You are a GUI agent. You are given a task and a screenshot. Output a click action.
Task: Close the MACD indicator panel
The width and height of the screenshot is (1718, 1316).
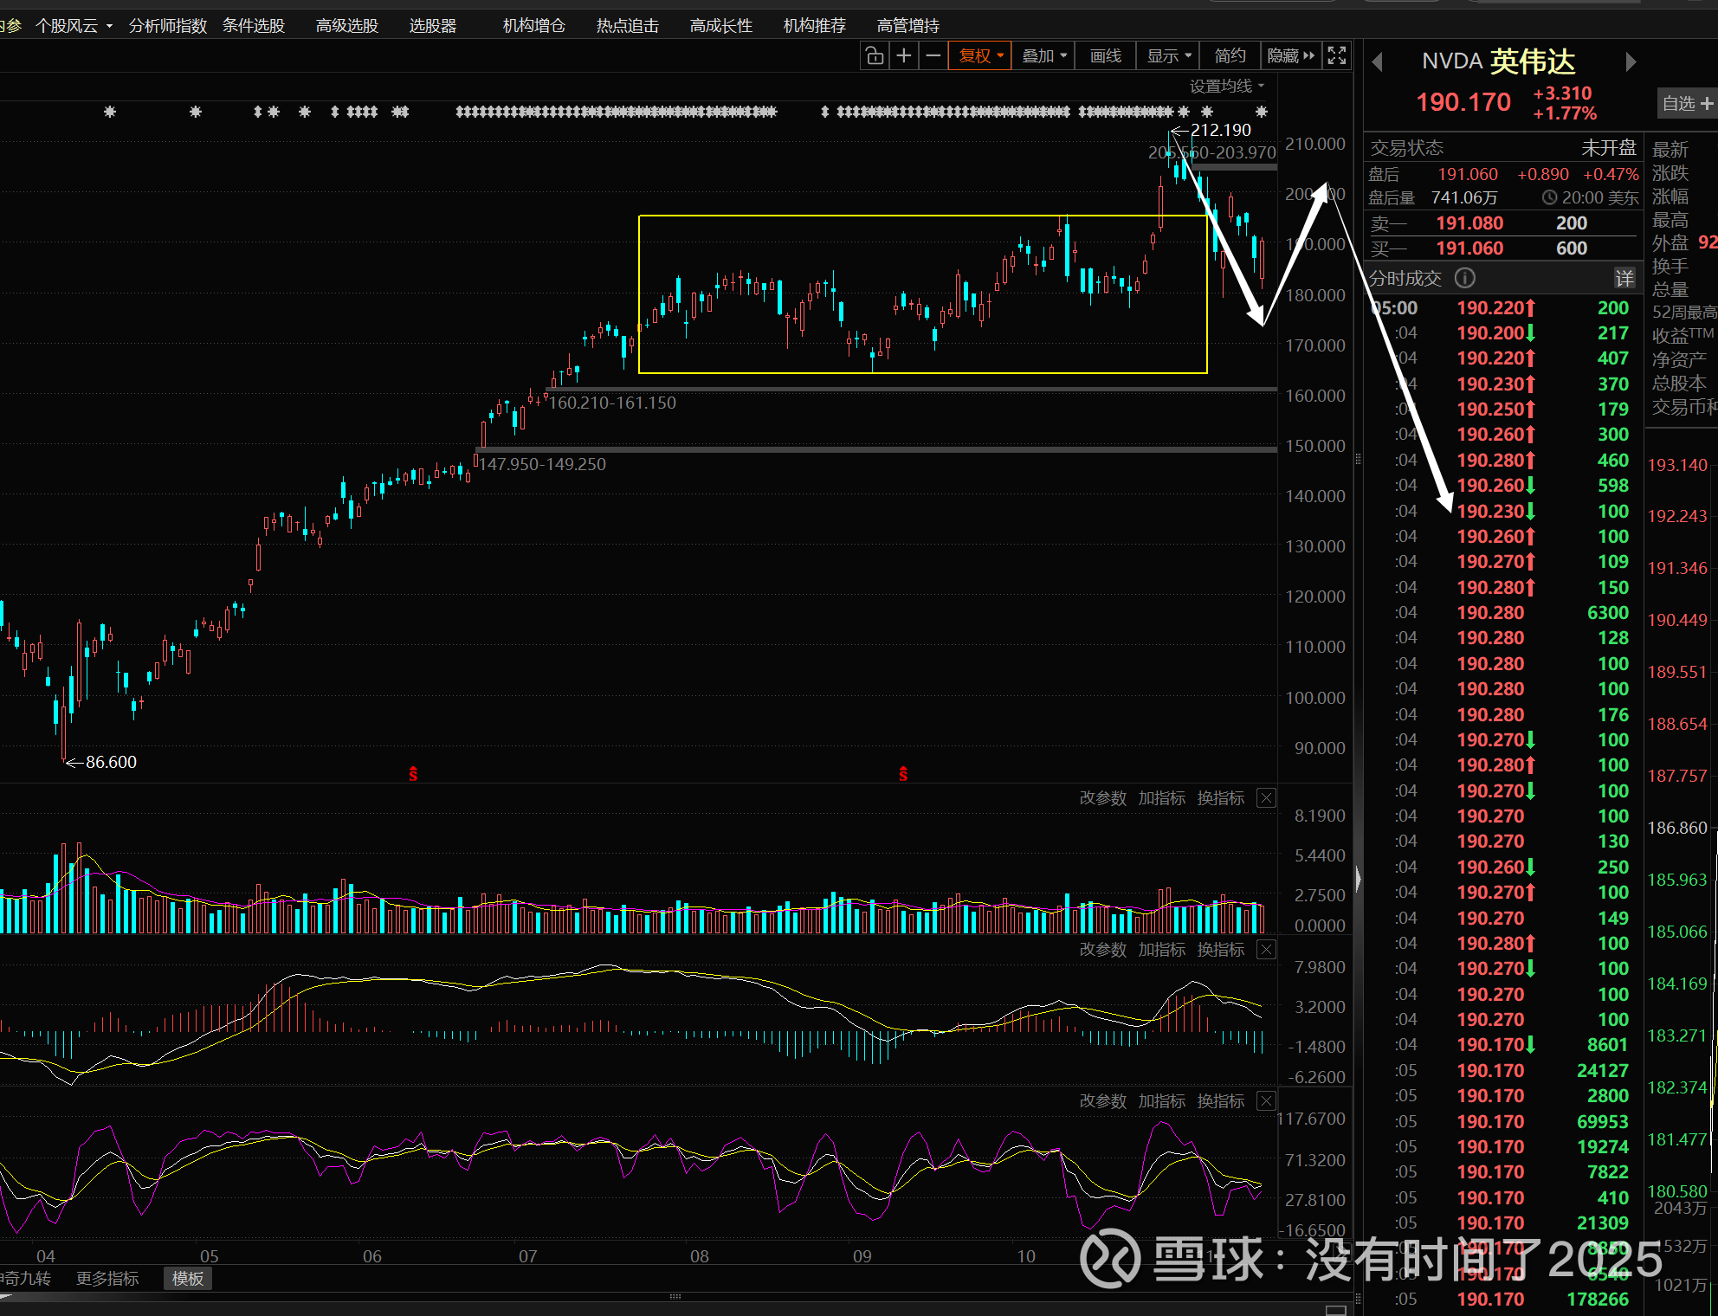(x=1266, y=950)
